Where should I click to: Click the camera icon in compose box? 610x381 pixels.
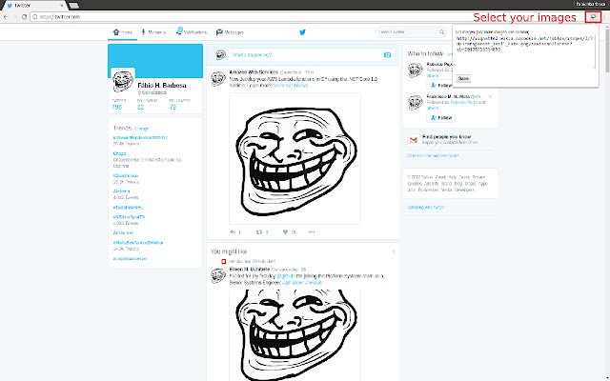click(387, 55)
